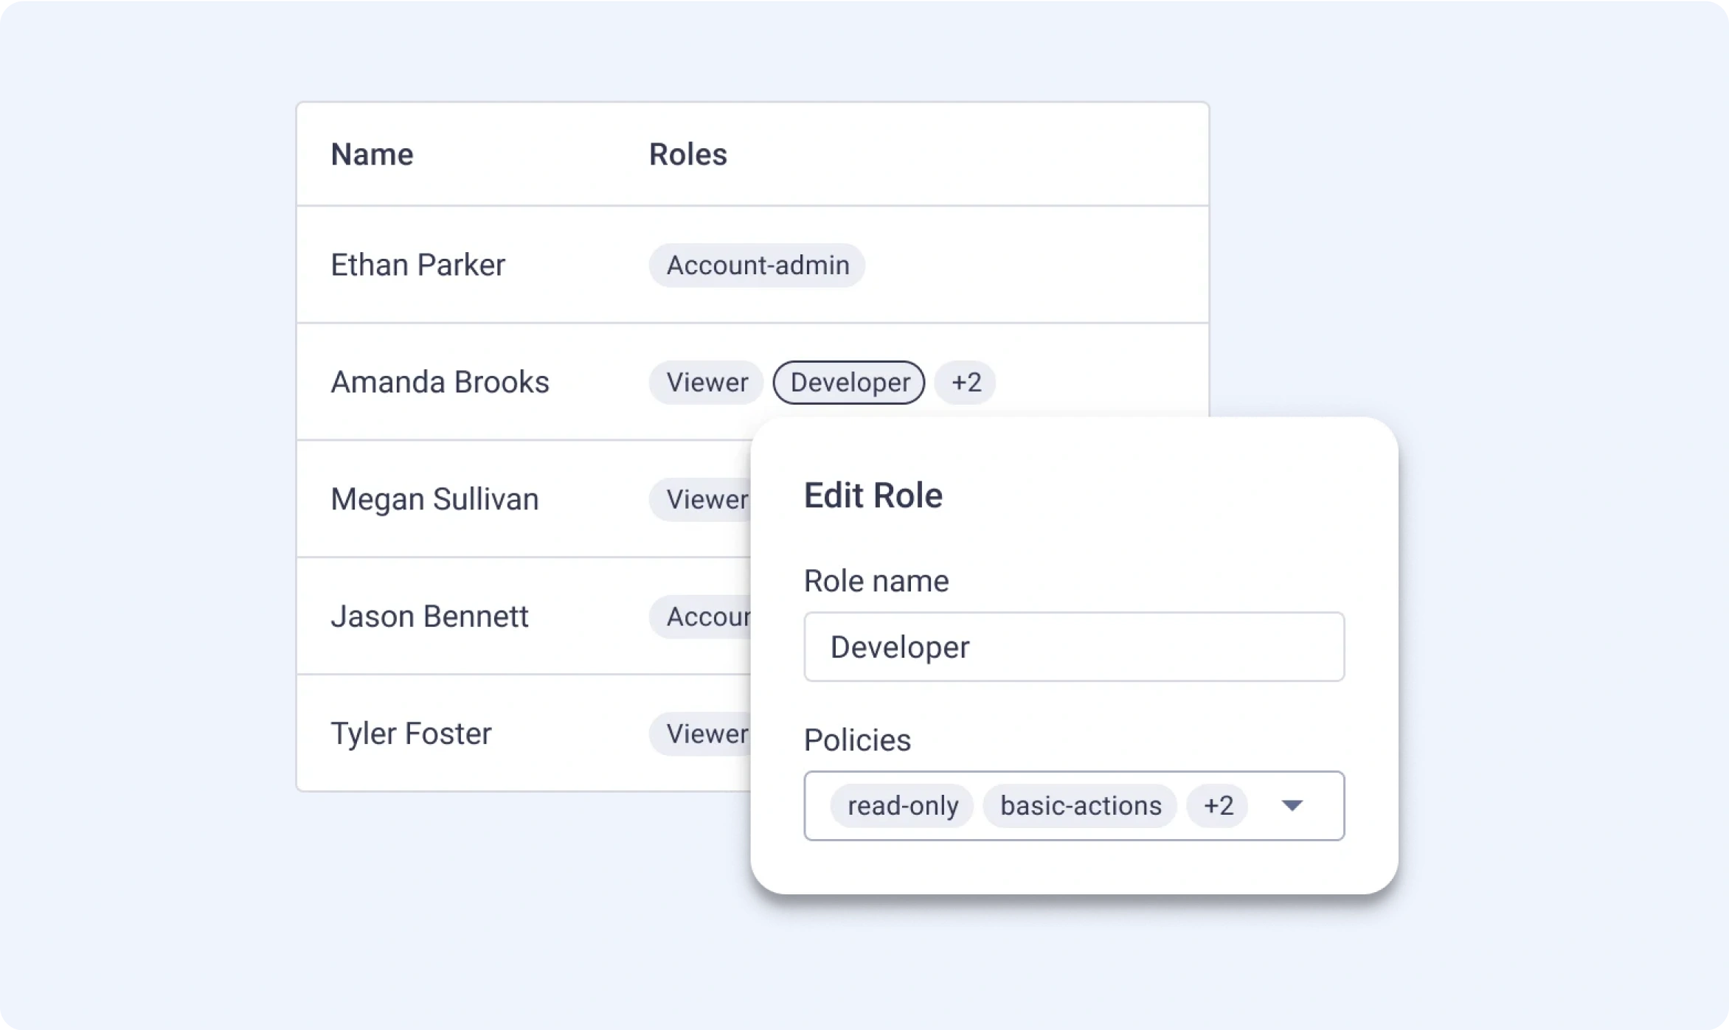Click the basic-actions policy chip
Screen dimensions: 1729x1030
pos(1080,806)
